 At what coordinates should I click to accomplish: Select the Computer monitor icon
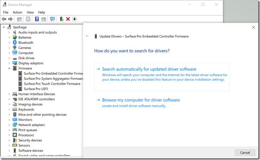pos(15,53)
